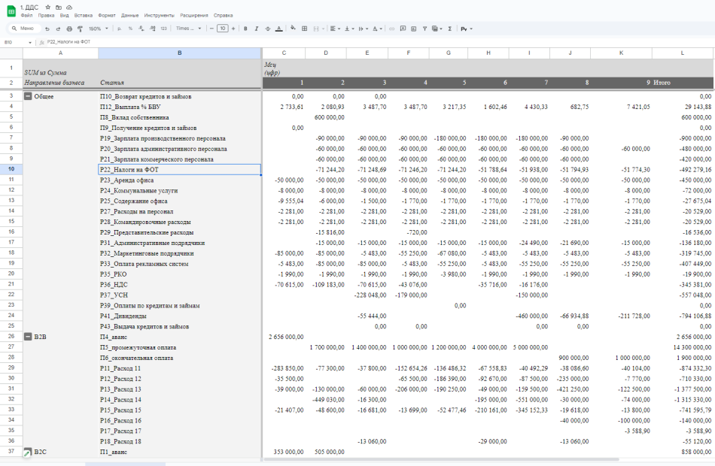This screenshot has height=466, width=715.
Task: Click the insert comment icon
Action: coord(403,29)
